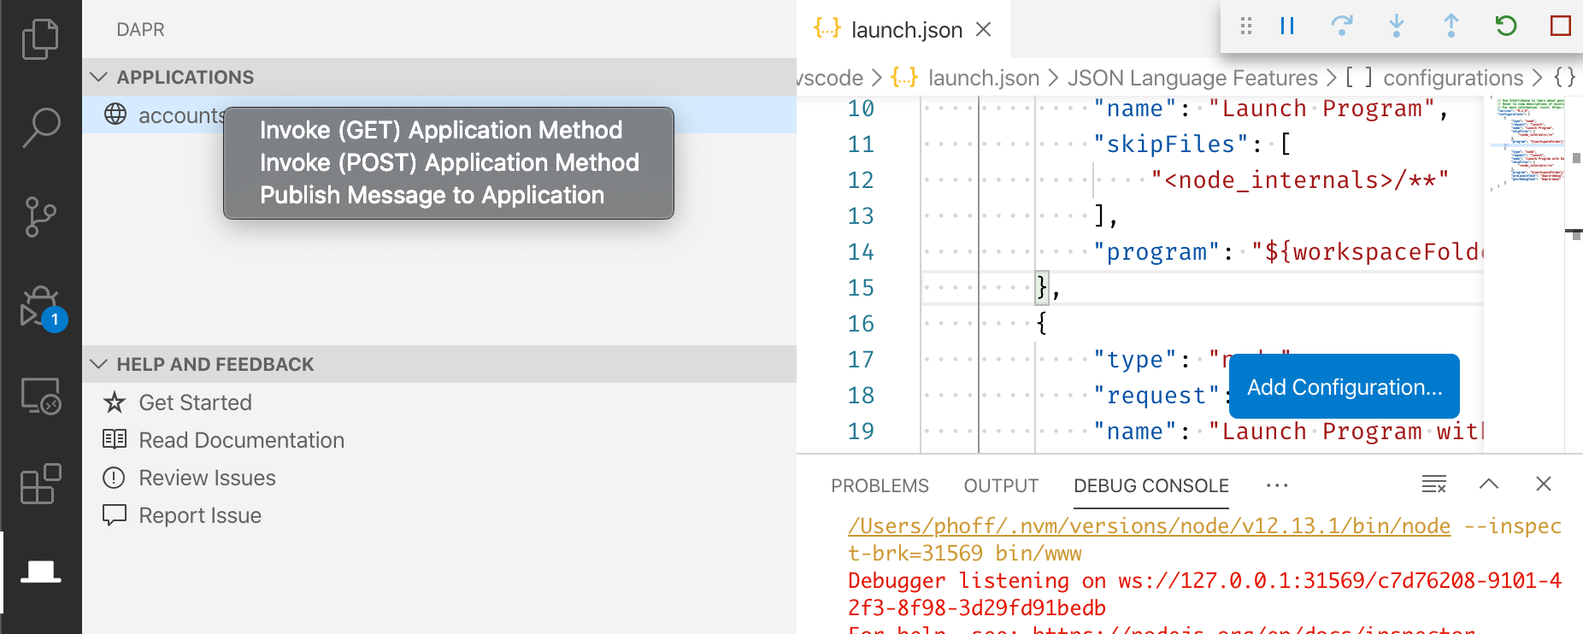Select the Dapr view icon
The height and width of the screenshot is (634, 1583).
coord(40,572)
